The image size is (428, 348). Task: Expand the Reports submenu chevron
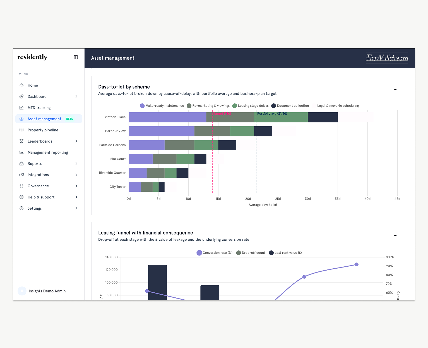coord(76,164)
